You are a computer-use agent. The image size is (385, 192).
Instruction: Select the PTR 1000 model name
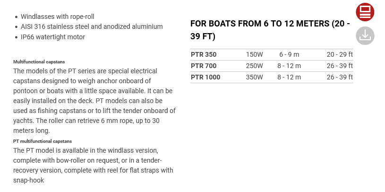click(x=205, y=77)
